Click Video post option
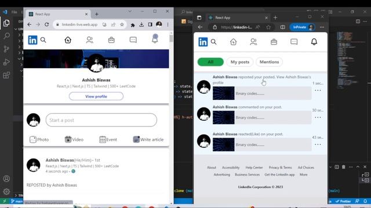The height and width of the screenshot is (208, 371). click(x=74, y=140)
